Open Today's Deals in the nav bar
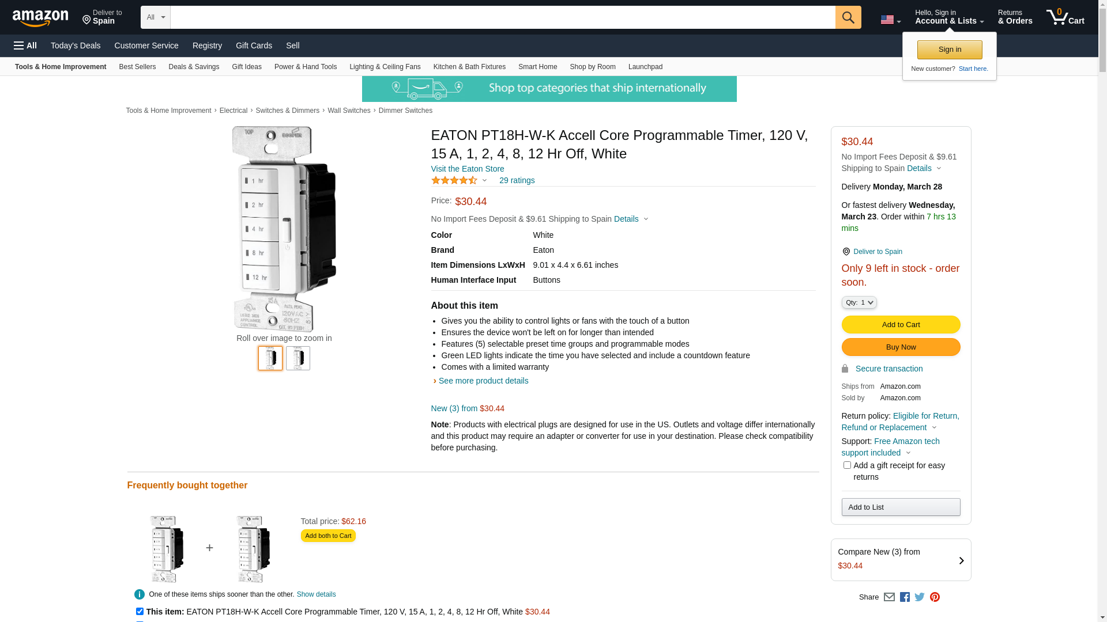Screen dimensions: 1107x622 pyautogui.click(x=76, y=45)
